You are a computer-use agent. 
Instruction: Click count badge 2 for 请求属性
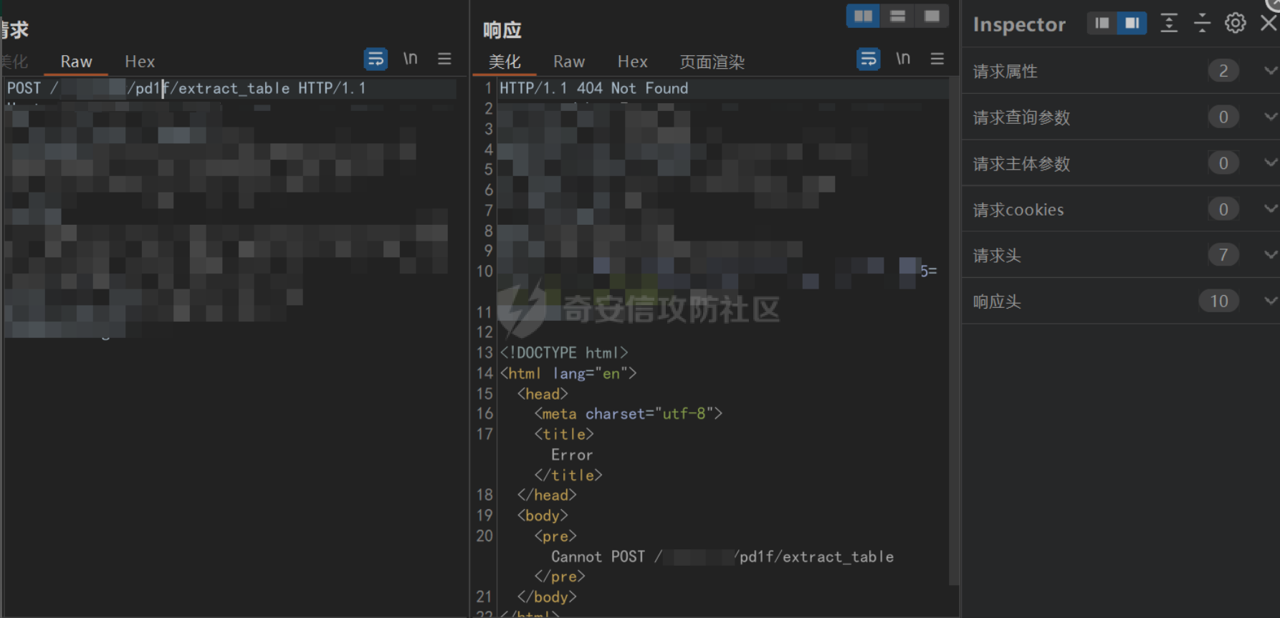coord(1223,70)
